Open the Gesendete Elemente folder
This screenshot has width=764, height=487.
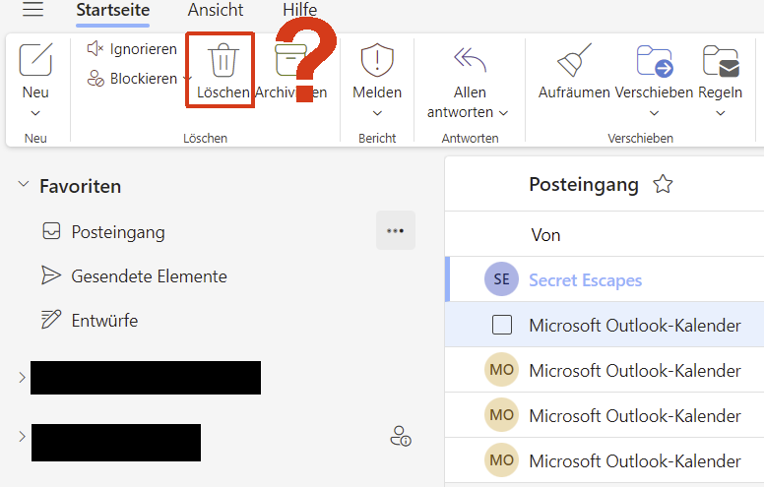(x=135, y=276)
